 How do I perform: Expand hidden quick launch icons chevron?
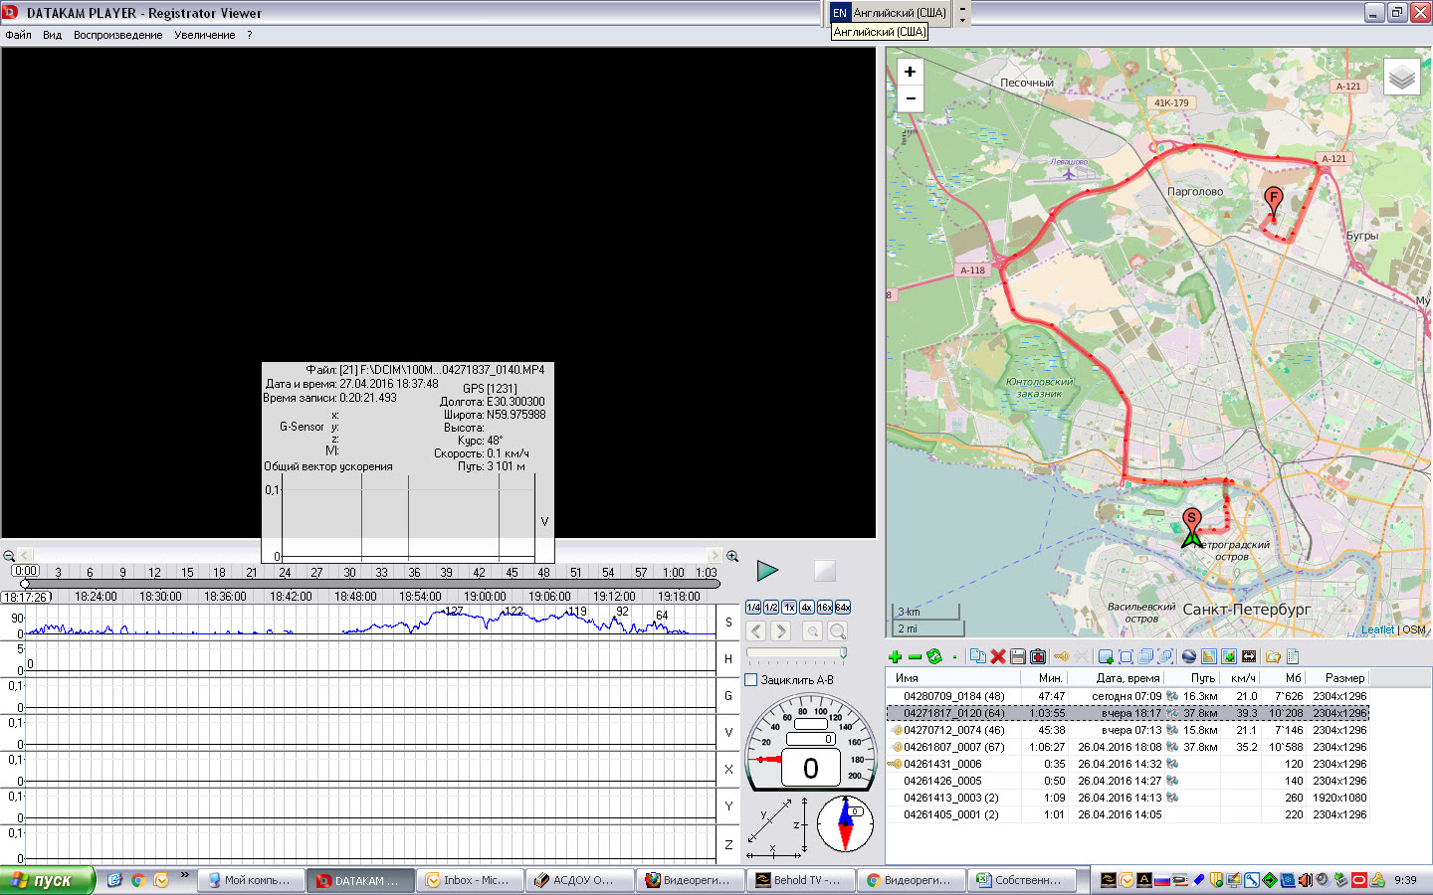point(184,875)
